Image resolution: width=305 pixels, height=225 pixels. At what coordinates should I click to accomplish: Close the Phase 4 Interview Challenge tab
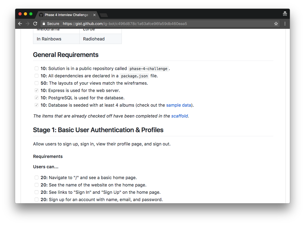(94, 15)
